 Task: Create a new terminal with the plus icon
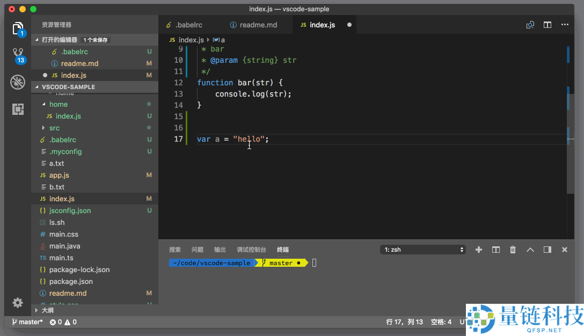pos(479,250)
